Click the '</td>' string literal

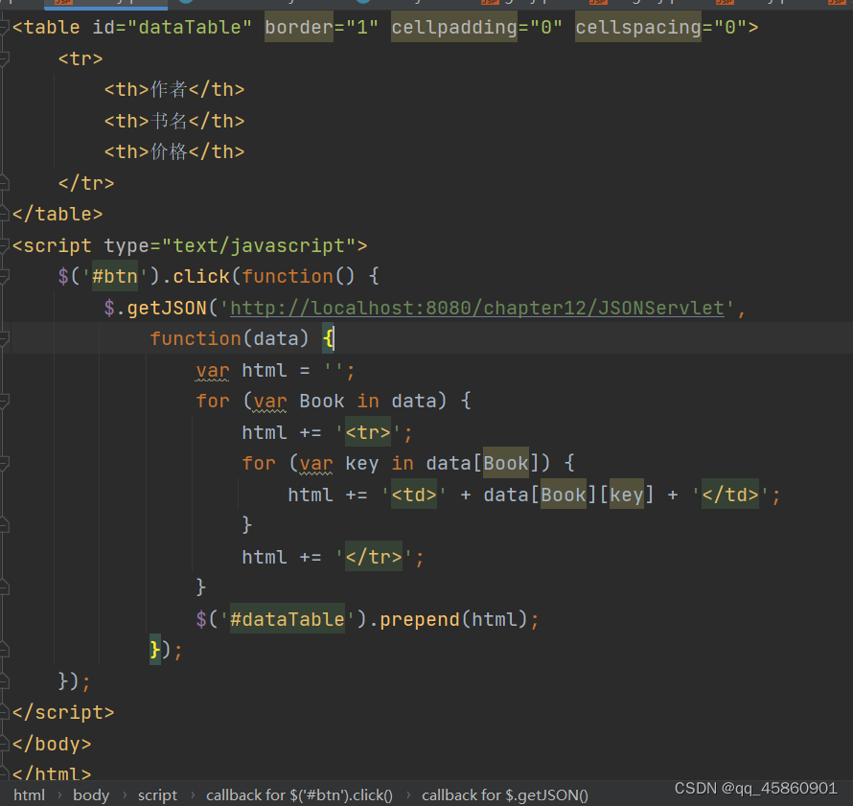[730, 495]
